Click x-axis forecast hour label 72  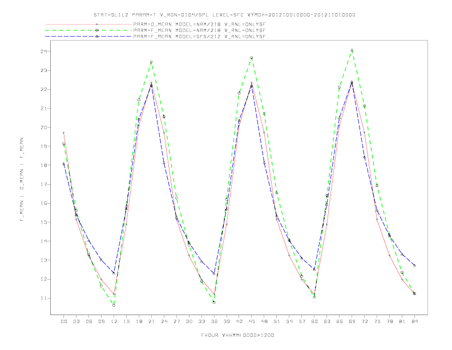pos(364,321)
